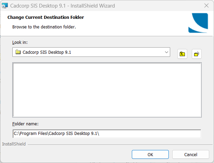Click the 'Browse to the destination folder' text
Viewport: 214px width, 163px height.
[x=44, y=26]
